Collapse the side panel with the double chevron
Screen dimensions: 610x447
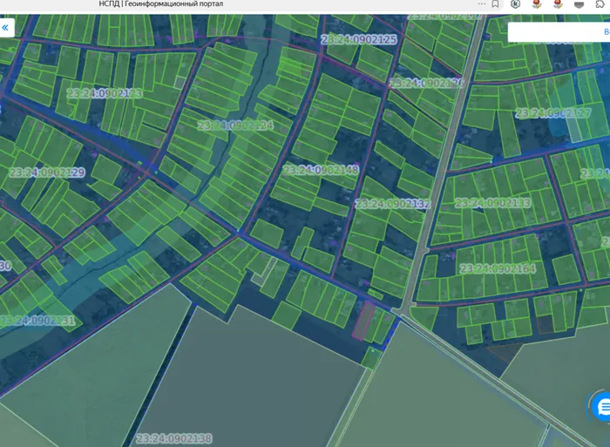click(x=6, y=28)
